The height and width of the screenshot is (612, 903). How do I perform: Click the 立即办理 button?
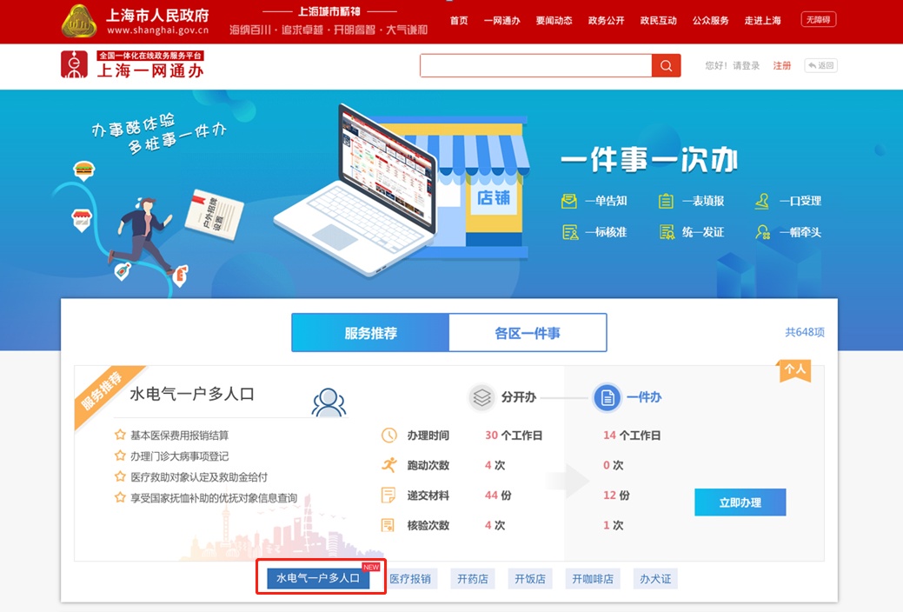click(x=740, y=502)
